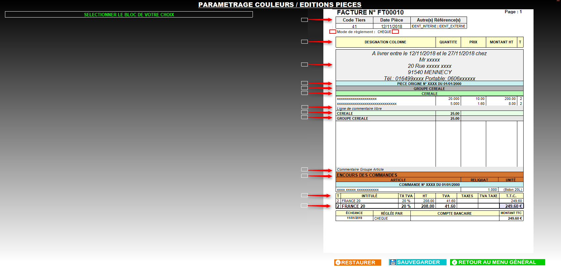Image resolution: width=561 pixels, height=267 pixels.
Task: Click the PARAMETRAGE COULEURS / EDITIONS PIECES title
Action: (280, 5)
